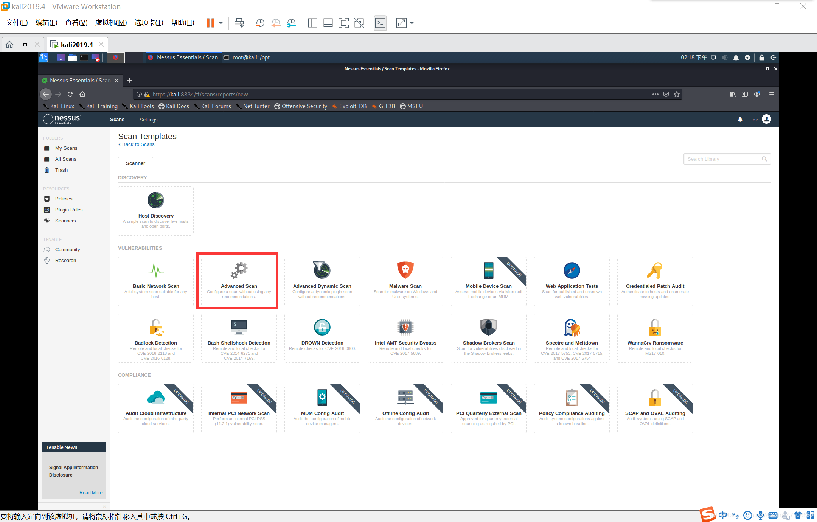This screenshot has height=522, width=817.
Task: Click Read More in Tenable News
Action: point(91,492)
